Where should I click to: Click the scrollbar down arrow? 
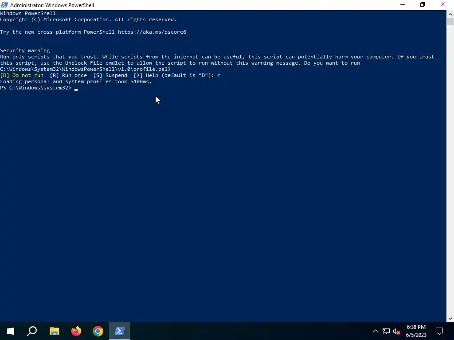pyautogui.click(x=450, y=319)
